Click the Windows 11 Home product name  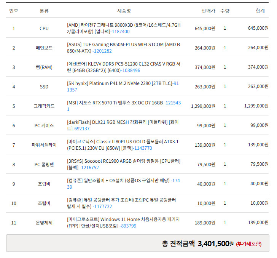point(123,223)
